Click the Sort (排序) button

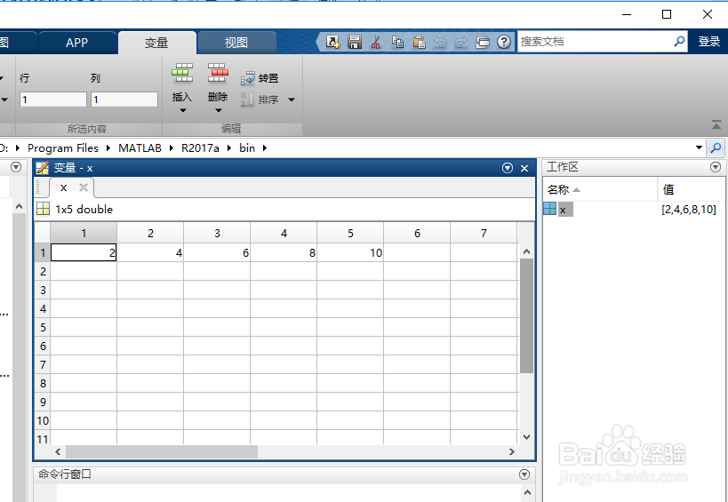[260, 100]
